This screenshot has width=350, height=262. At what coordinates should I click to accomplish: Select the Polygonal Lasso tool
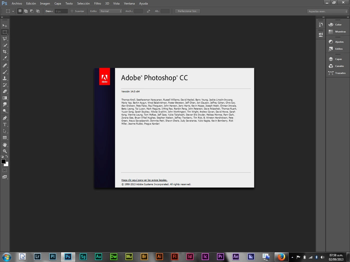pos(5,39)
